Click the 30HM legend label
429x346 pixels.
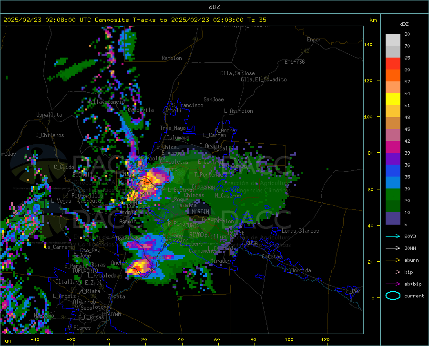click(x=410, y=248)
